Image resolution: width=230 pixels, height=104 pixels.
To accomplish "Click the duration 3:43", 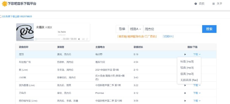I will [x=136, y=78].
